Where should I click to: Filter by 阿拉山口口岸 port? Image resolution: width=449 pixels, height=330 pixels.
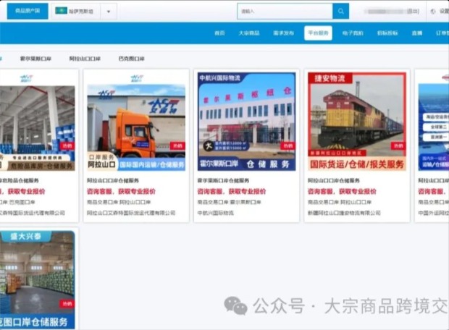pyautogui.click(x=85, y=59)
